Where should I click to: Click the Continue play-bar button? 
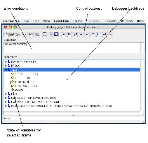tap(70, 34)
